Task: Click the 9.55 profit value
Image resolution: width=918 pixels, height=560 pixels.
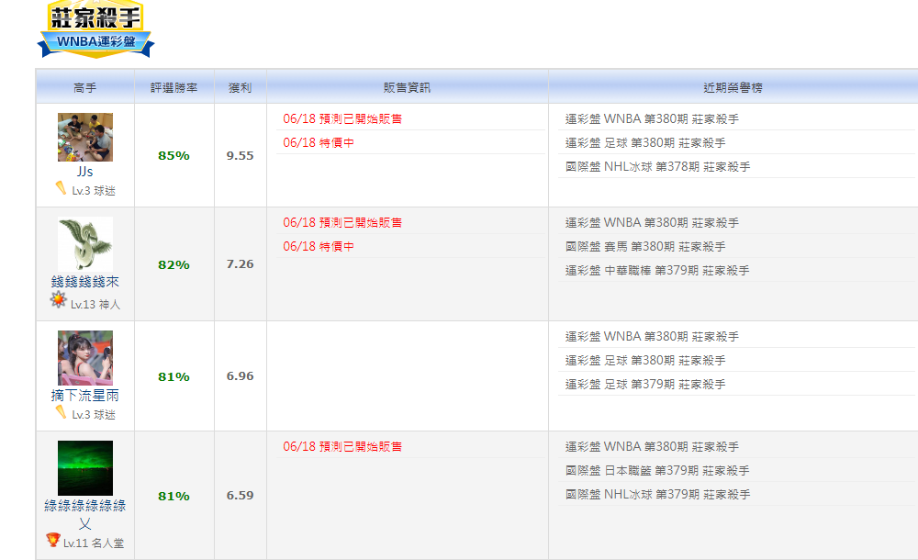Action: (x=240, y=156)
